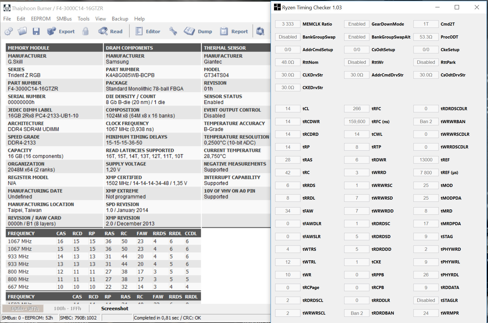The width and height of the screenshot is (488, 323).
Task: Open the File menu
Action: point(7,19)
